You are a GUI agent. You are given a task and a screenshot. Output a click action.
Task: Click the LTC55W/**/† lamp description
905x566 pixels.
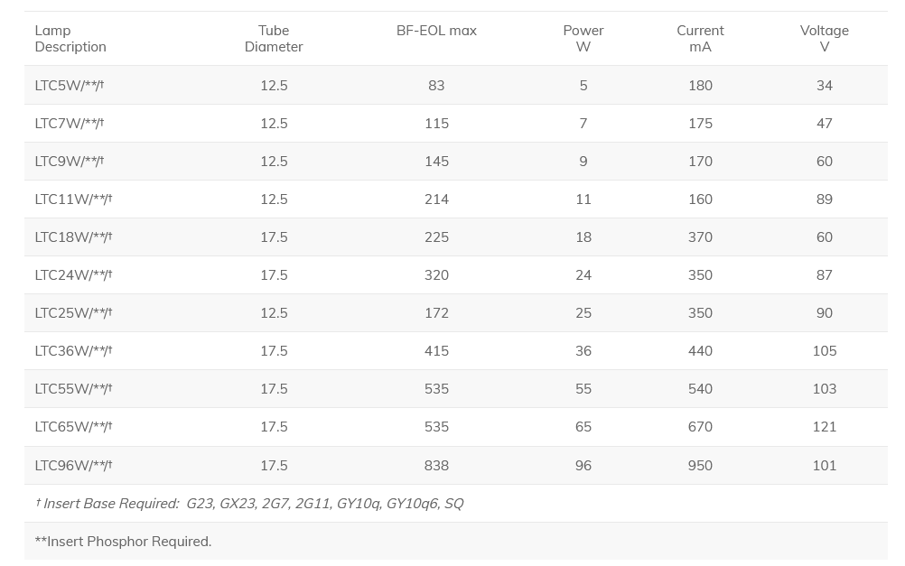point(73,388)
